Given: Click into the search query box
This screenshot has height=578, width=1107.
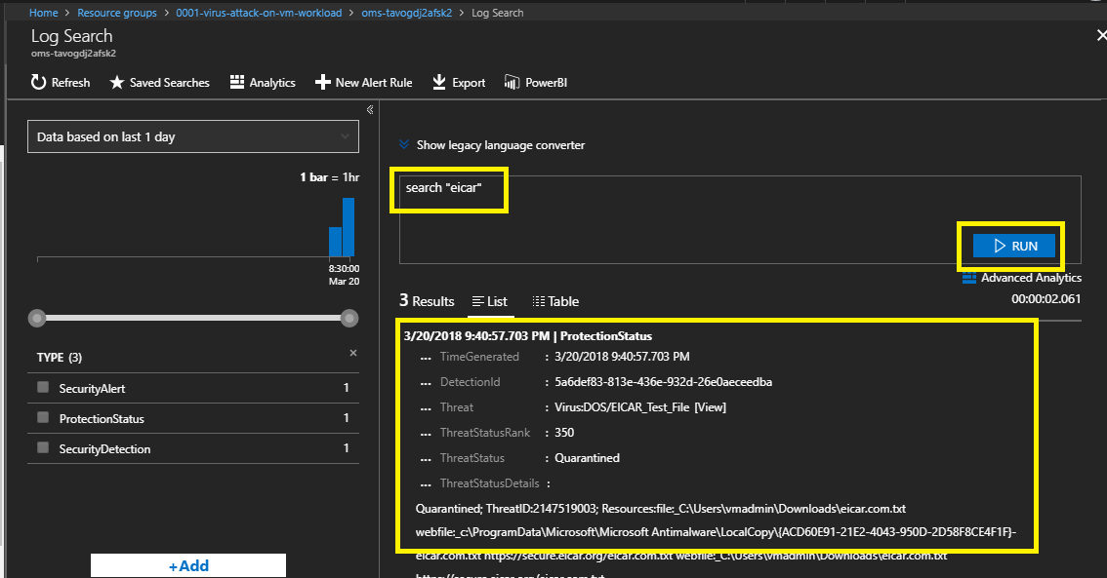Looking at the screenshot, I should tap(740, 219).
